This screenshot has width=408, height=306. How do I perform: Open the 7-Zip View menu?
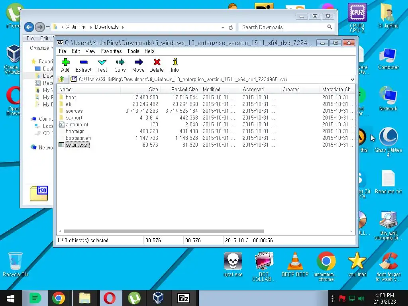(x=90, y=51)
